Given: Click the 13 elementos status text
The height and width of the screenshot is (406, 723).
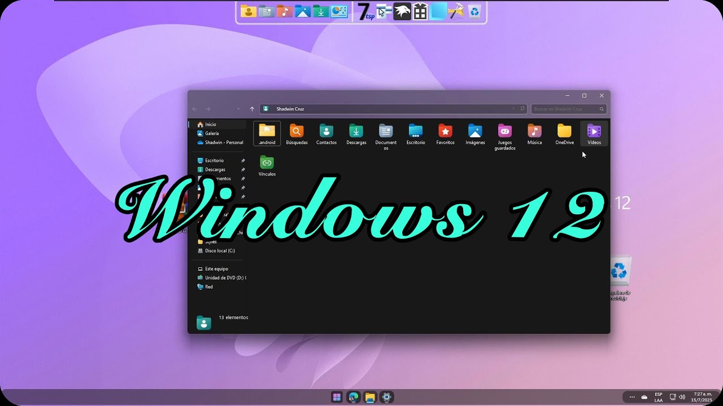Looking at the screenshot, I should [233, 317].
